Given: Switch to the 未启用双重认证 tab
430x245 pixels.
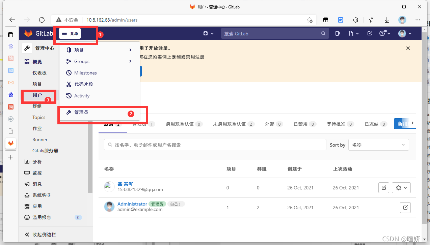Looking at the screenshot, I should (234, 124).
